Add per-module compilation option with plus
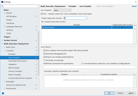The width and height of the screenshot is (138, 96). click(135, 75)
